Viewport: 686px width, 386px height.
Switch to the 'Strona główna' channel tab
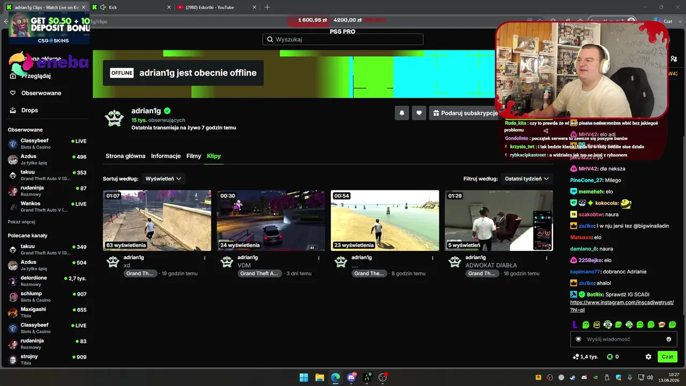(125, 156)
